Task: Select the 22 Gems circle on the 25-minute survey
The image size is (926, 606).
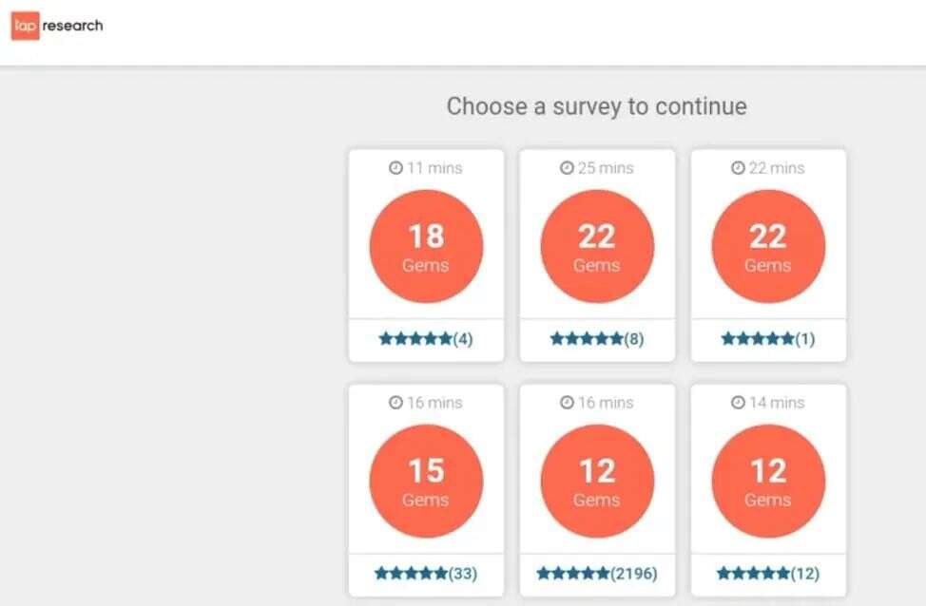Action: pos(597,246)
